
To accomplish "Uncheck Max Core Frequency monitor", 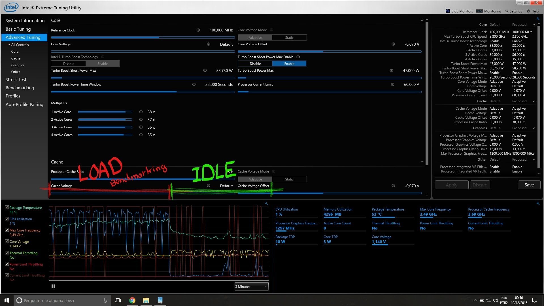I will [x=7, y=230].
